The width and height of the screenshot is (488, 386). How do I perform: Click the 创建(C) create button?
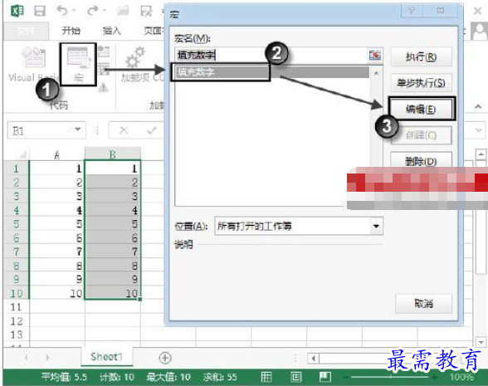[x=421, y=135]
